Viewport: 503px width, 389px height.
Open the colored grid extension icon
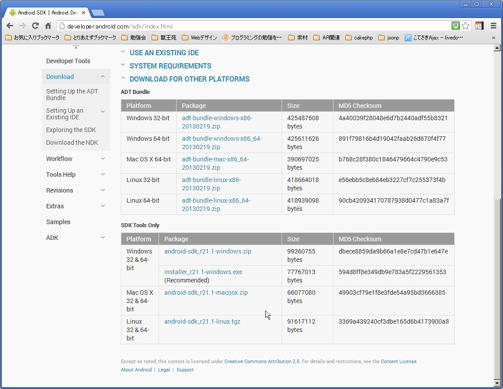(x=479, y=26)
